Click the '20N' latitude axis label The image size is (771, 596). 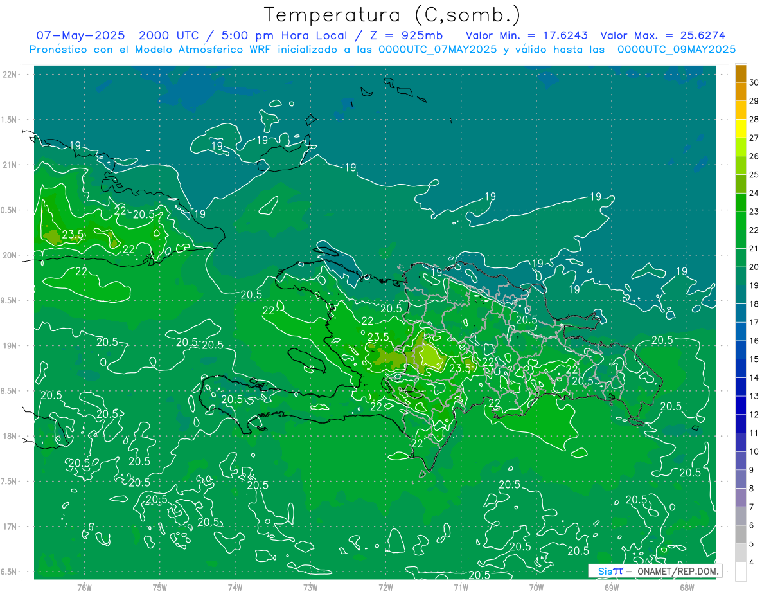(10, 255)
